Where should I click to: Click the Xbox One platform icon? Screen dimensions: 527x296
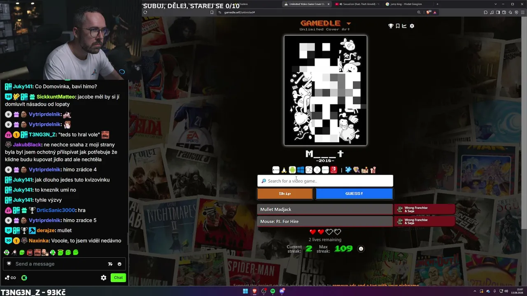tap(325, 170)
